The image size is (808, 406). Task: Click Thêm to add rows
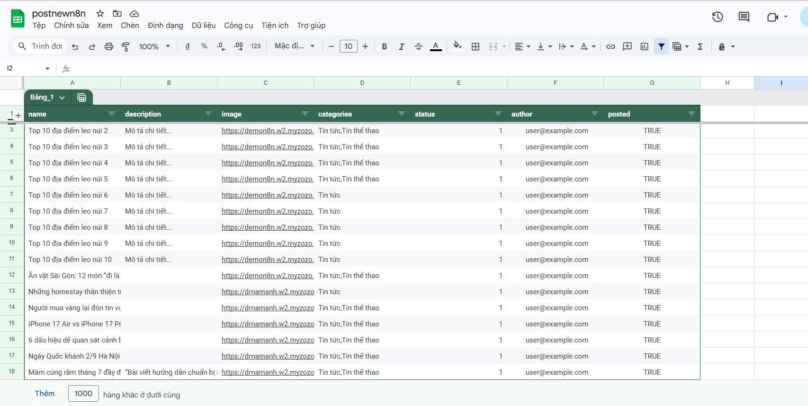coord(45,394)
